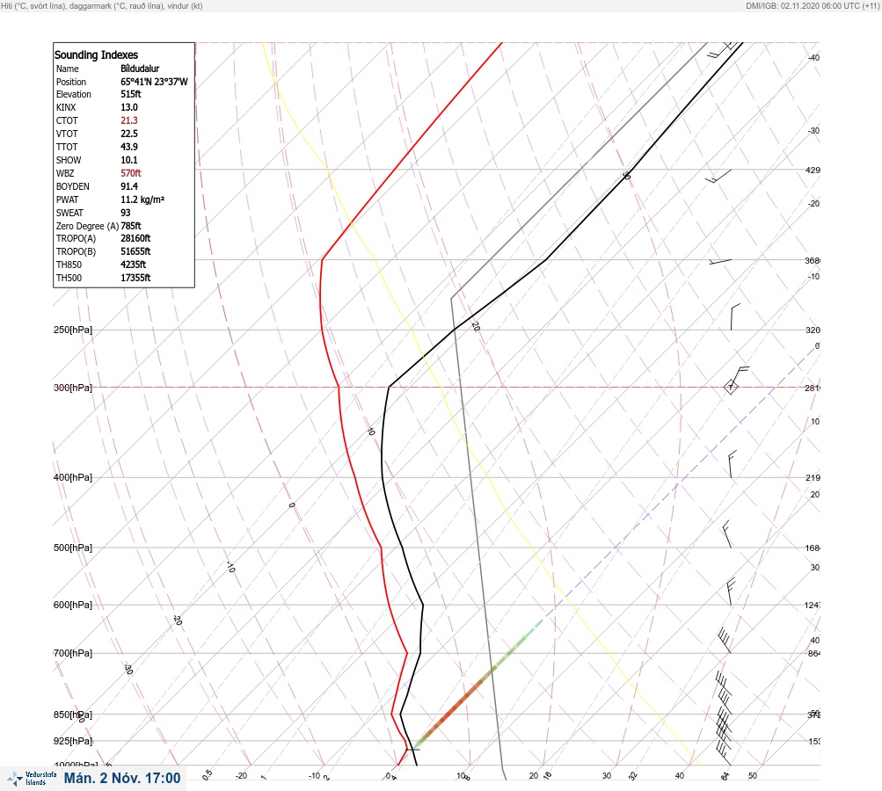Click the '925[hPa]' pressure label
Screen dimensions: 882x791
(73, 741)
